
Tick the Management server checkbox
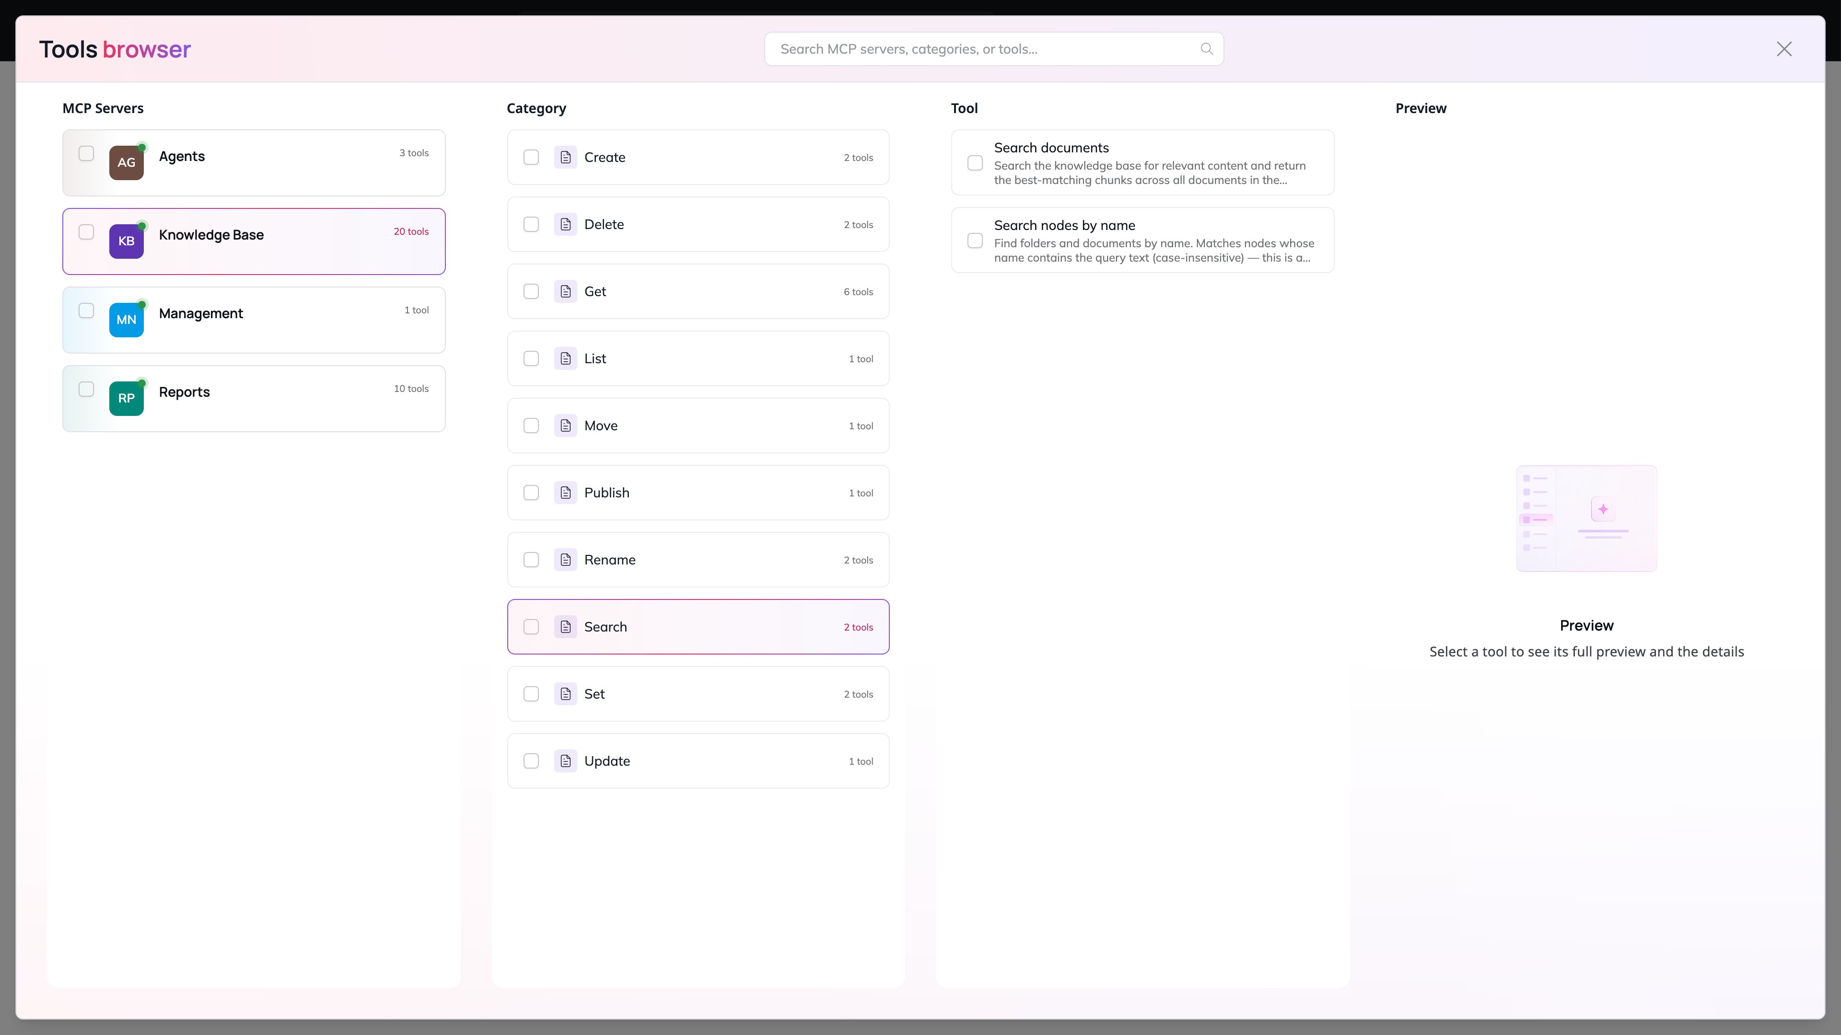tap(86, 310)
